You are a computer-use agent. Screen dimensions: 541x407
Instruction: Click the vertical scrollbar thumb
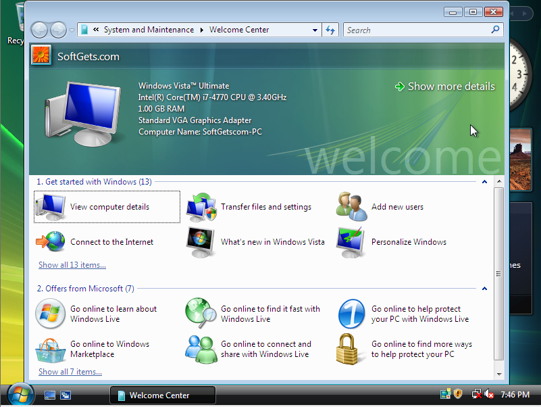coord(498,274)
